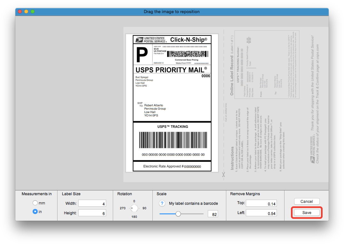Set rotation to 0 degrees label
This screenshot has width=344, height=244.
(x=134, y=201)
